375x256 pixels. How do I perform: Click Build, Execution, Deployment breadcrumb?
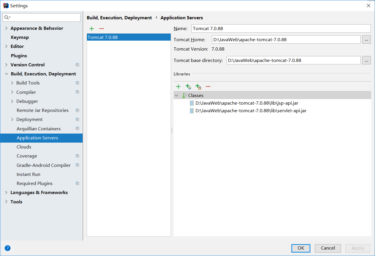[119, 18]
